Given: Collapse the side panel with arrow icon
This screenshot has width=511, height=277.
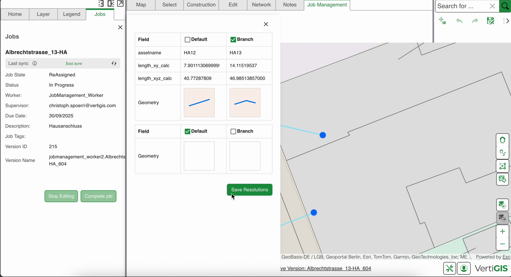Looking at the screenshot, I should click(x=101, y=4).
